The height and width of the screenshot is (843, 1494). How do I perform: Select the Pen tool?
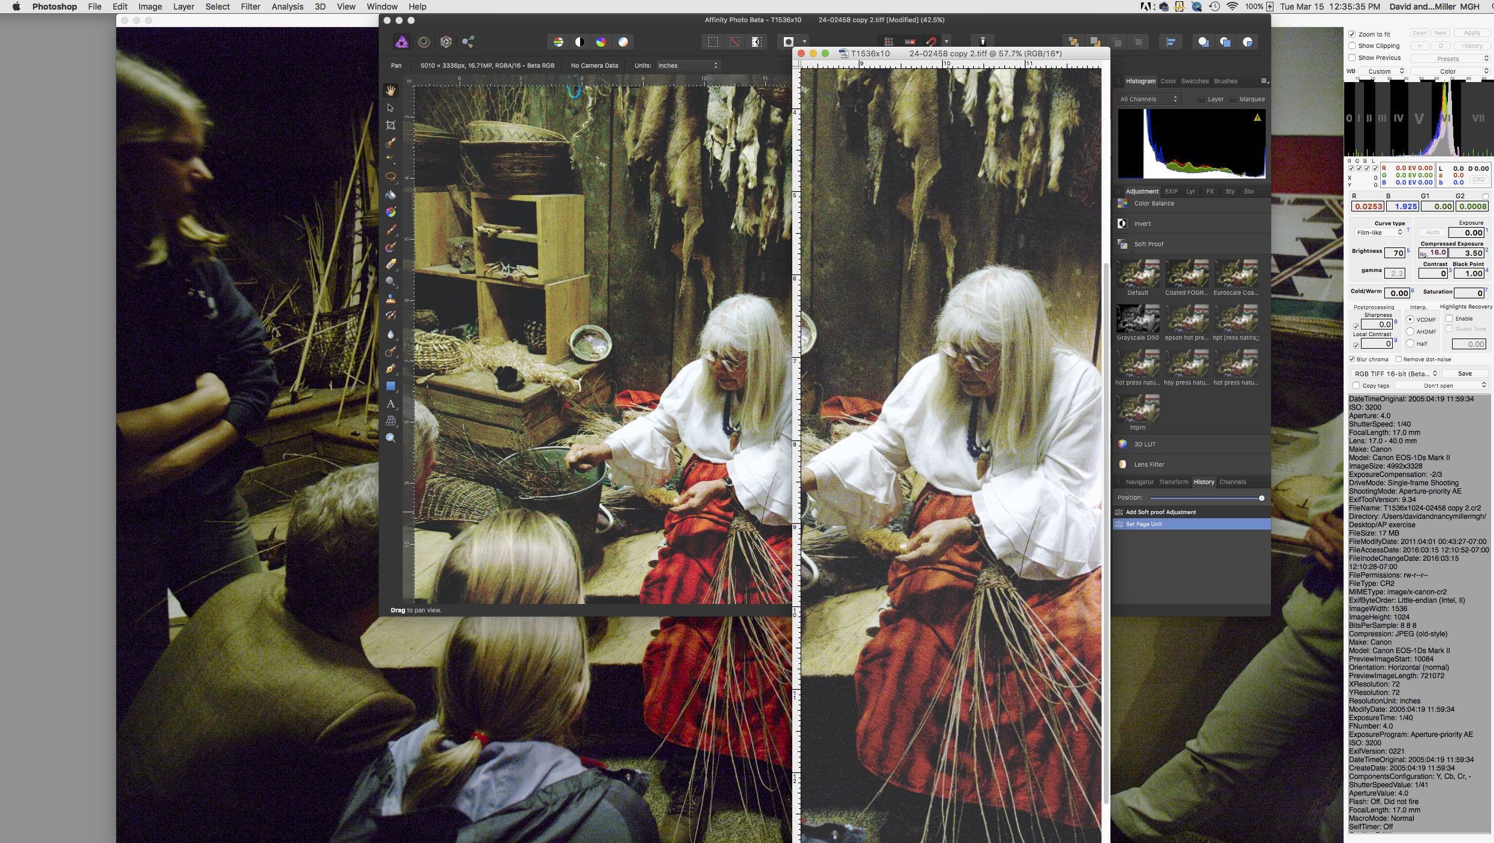[390, 368]
